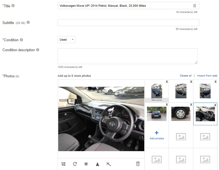This screenshot has height=170, width=219.
Task: Open the contrast triangle tool
Action: click(97, 164)
